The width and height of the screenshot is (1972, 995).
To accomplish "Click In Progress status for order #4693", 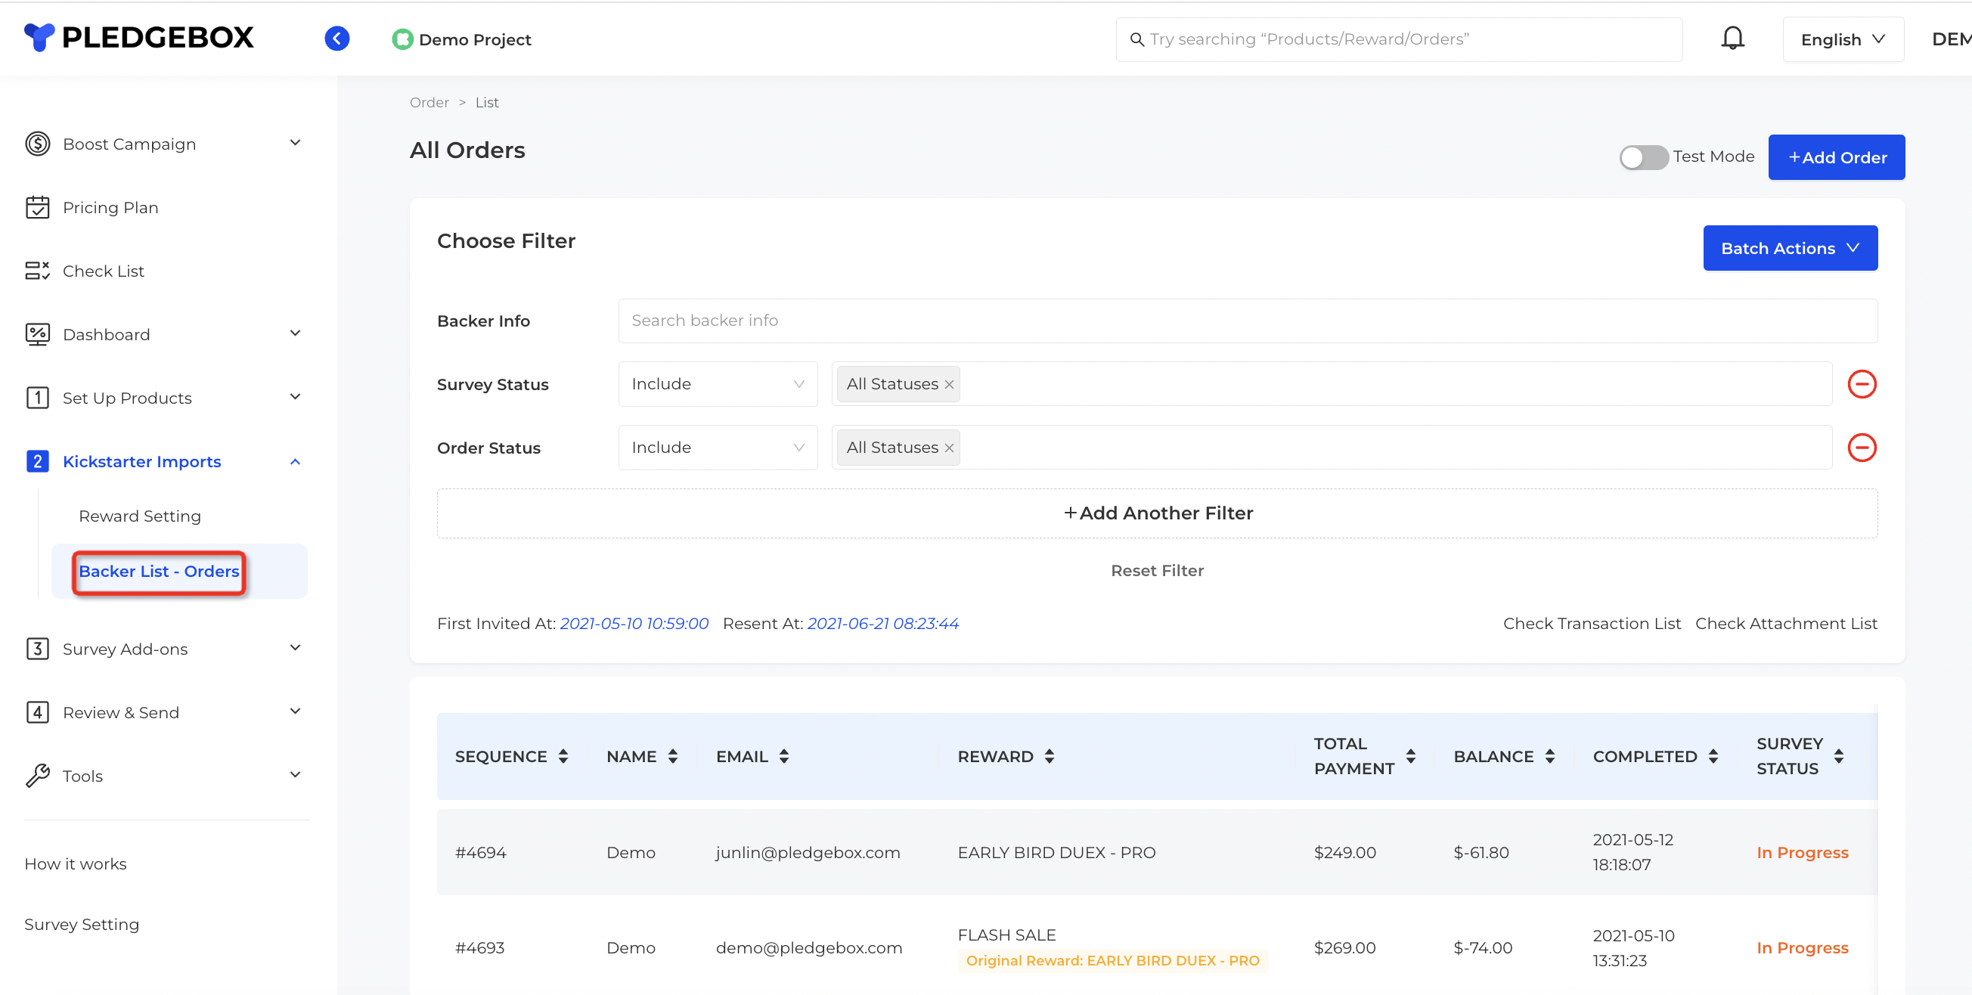I will [x=1802, y=947].
